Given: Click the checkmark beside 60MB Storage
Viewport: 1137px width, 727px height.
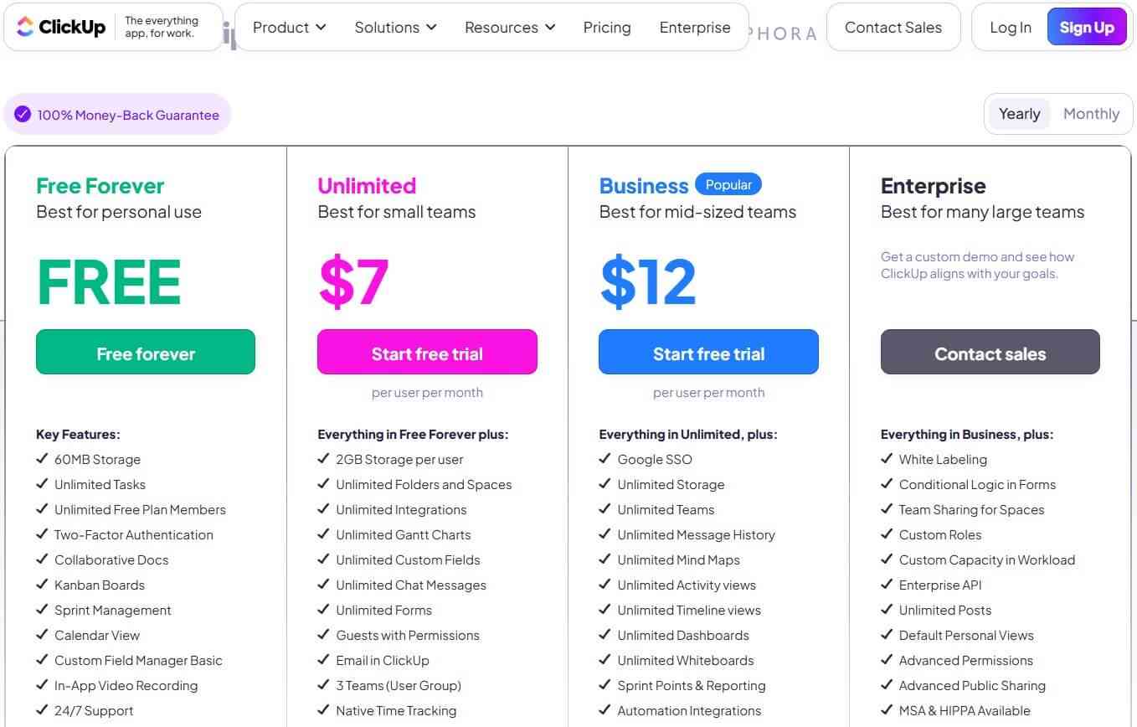Looking at the screenshot, I should click(42, 459).
